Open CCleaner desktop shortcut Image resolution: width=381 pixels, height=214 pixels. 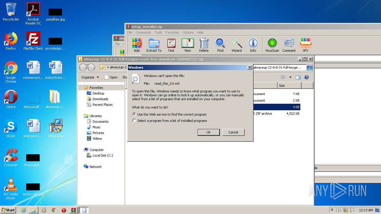(11, 158)
